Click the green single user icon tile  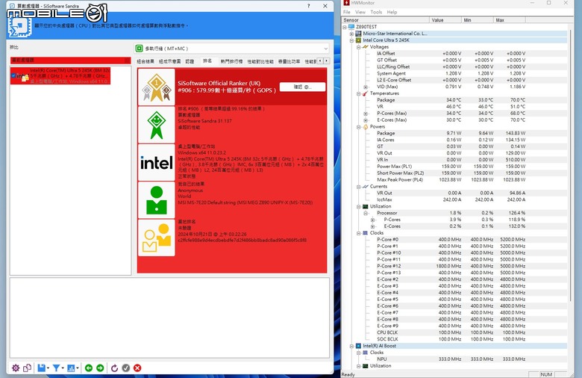156,200
